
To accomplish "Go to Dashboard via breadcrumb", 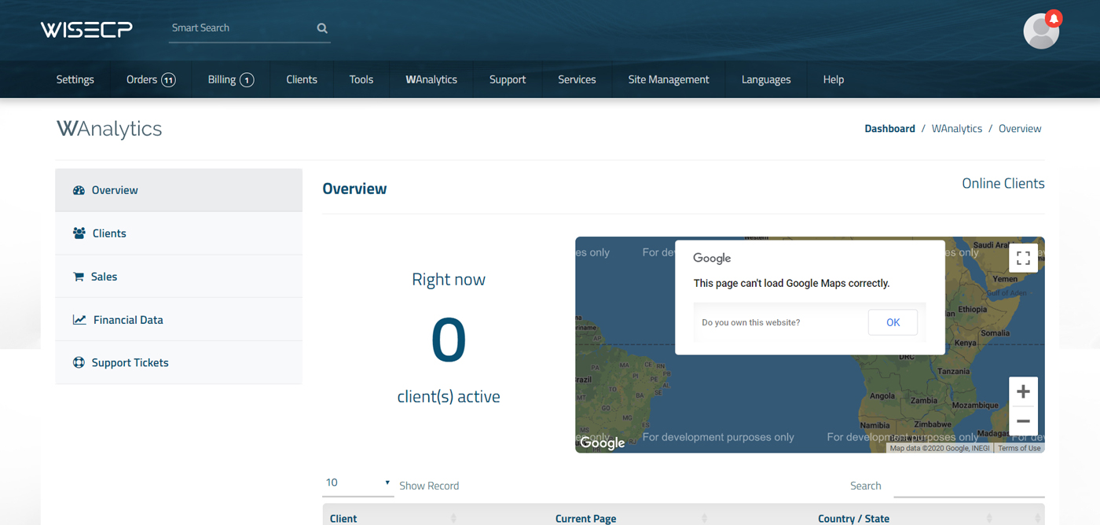I will pyautogui.click(x=889, y=129).
